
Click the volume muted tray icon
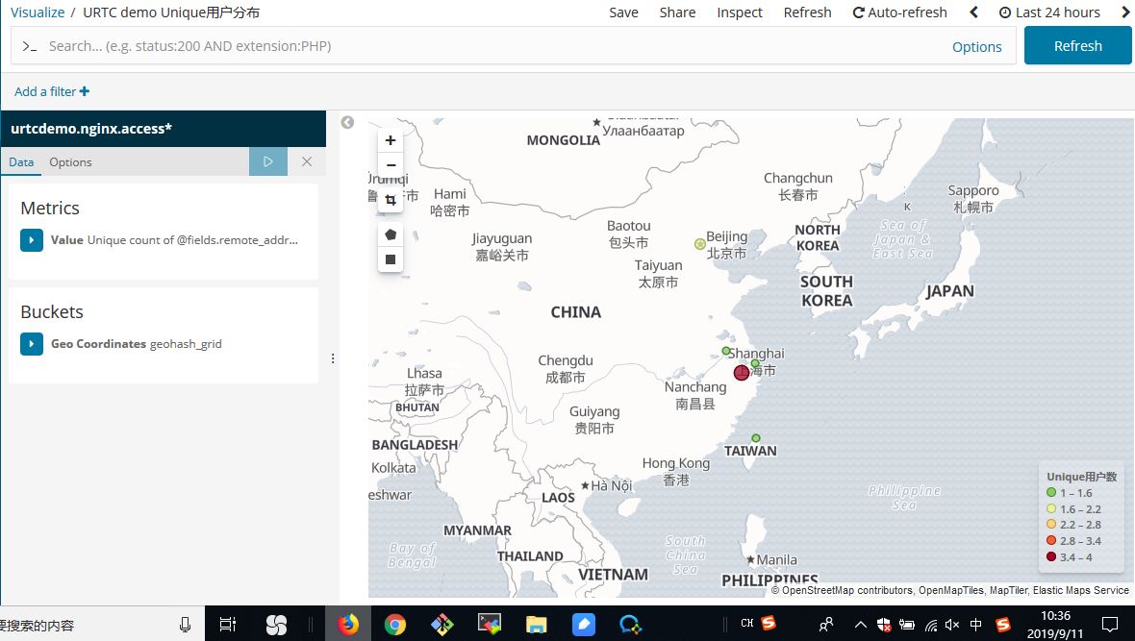[x=952, y=625]
